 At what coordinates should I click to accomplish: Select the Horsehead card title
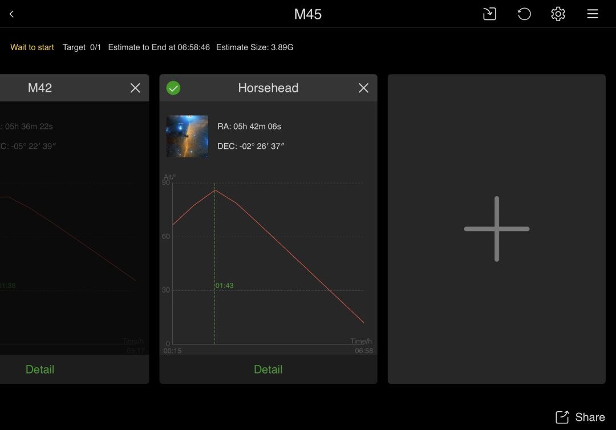pyautogui.click(x=268, y=88)
